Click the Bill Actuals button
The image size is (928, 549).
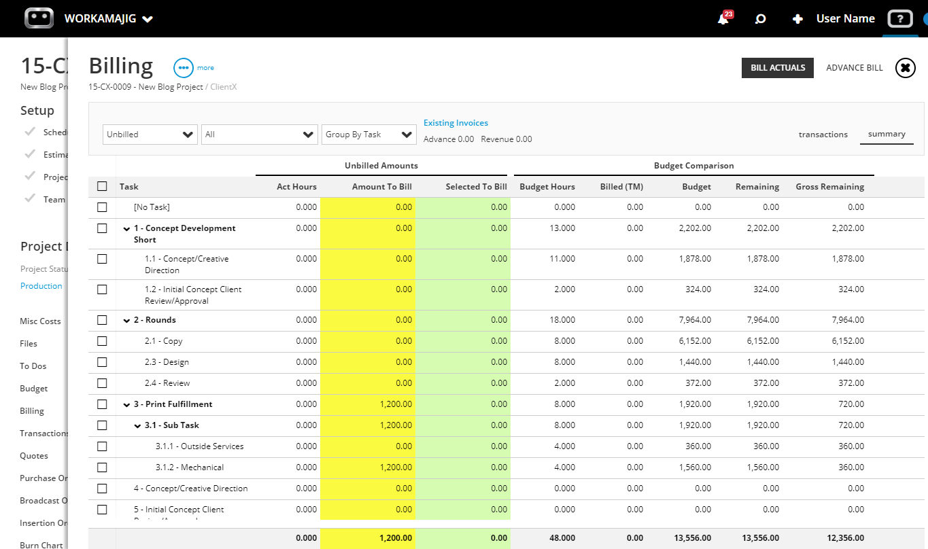pyautogui.click(x=778, y=68)
